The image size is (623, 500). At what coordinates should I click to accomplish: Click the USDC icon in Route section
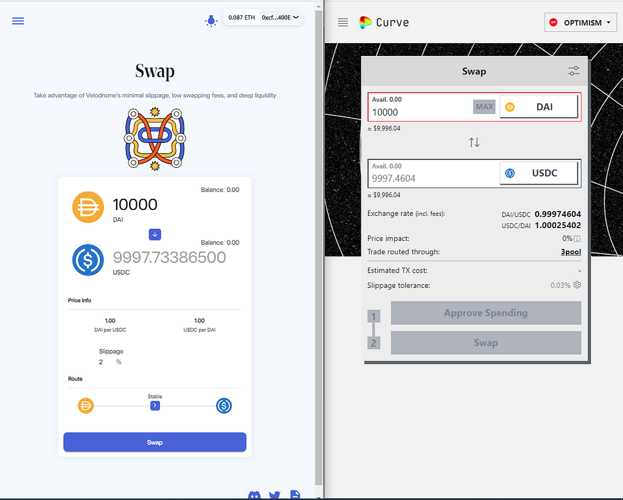tap(224, 406)
